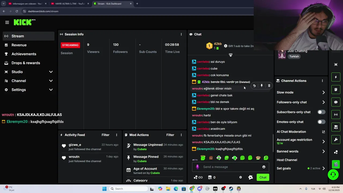Open a new browser tab with plus button
This screenshot has width=343, height=193.
click(x=137, y=4)
